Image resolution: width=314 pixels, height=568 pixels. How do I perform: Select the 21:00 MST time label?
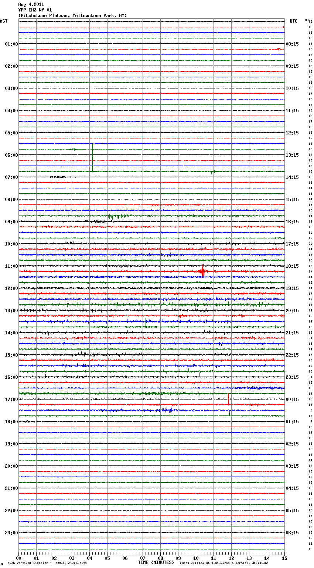11,488
